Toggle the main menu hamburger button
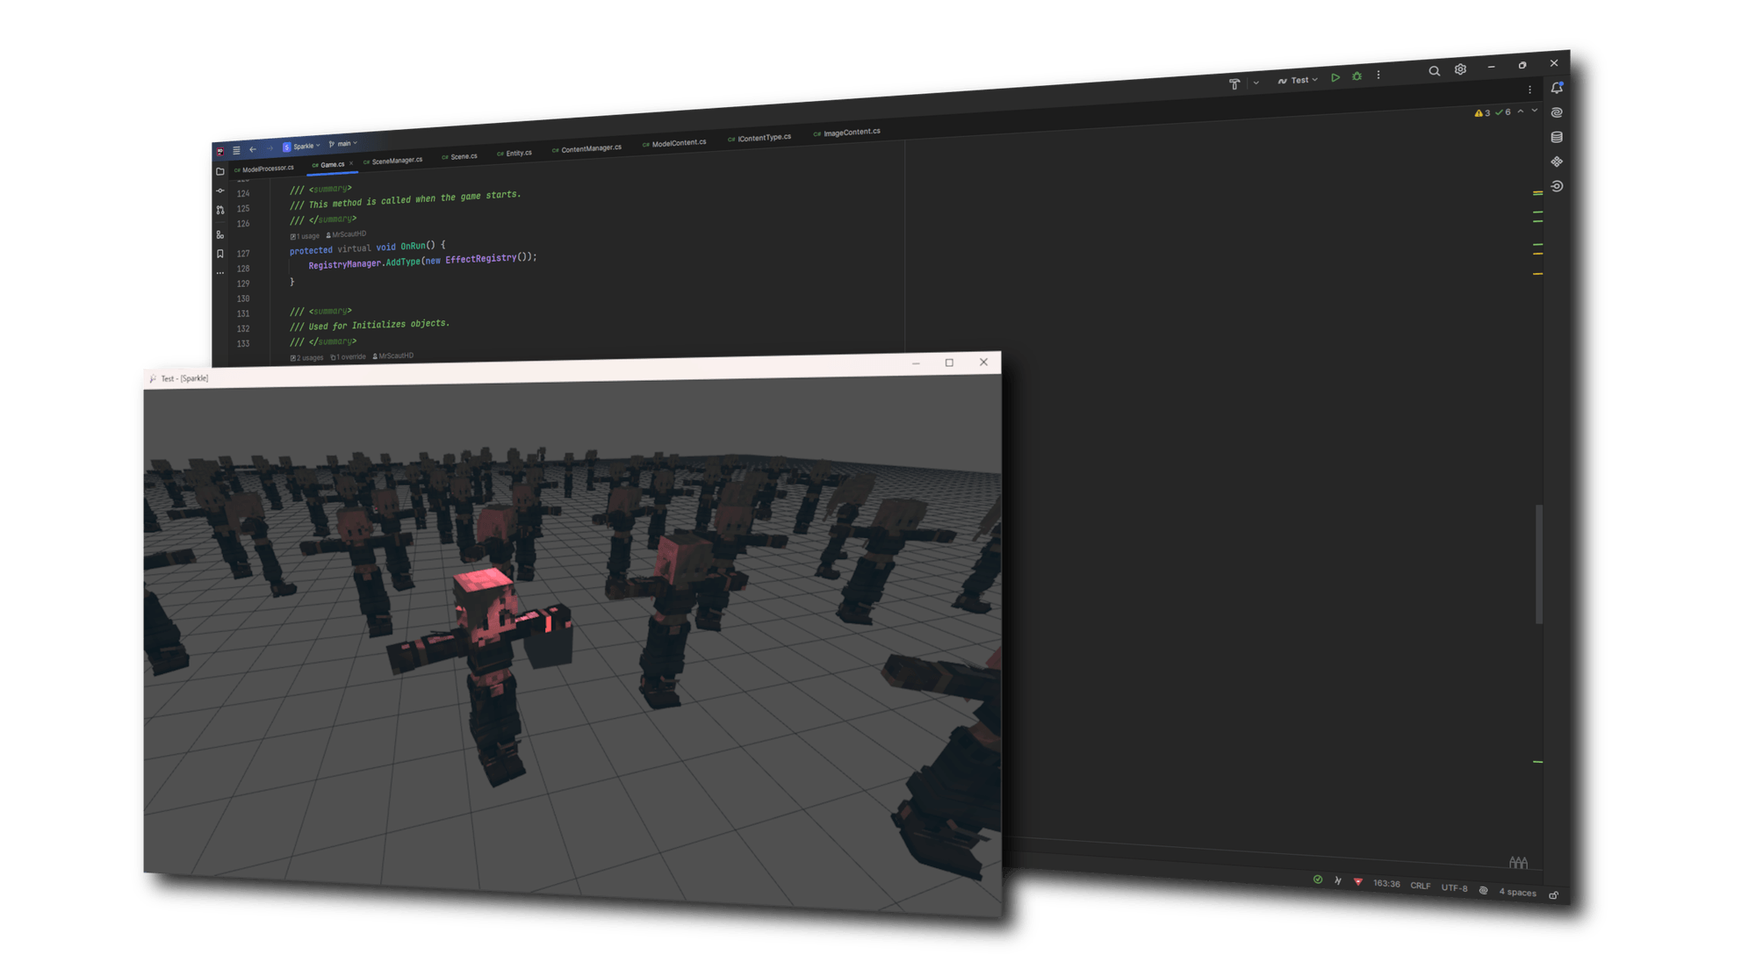 236,150
